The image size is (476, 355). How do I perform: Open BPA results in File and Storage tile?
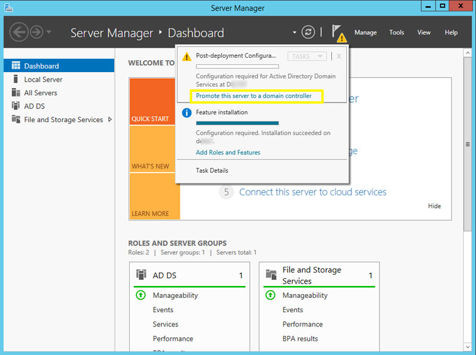300,338
